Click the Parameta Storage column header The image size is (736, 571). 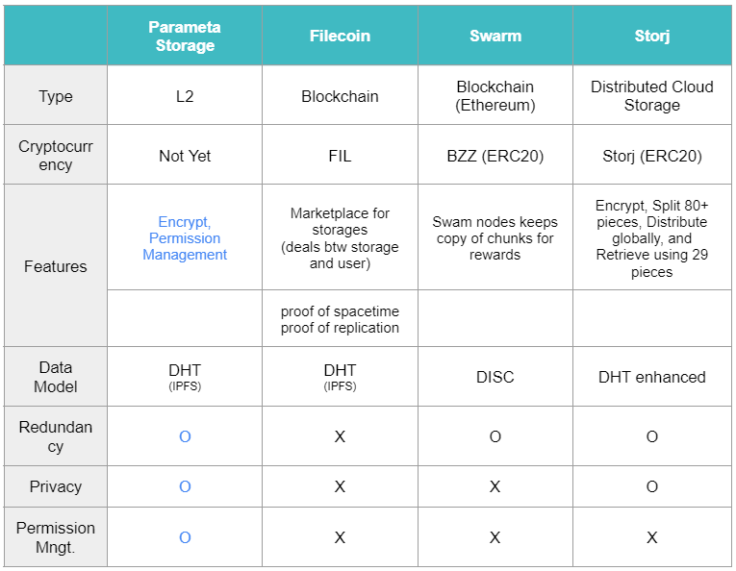pyautogui.click(x=185, y=37)
